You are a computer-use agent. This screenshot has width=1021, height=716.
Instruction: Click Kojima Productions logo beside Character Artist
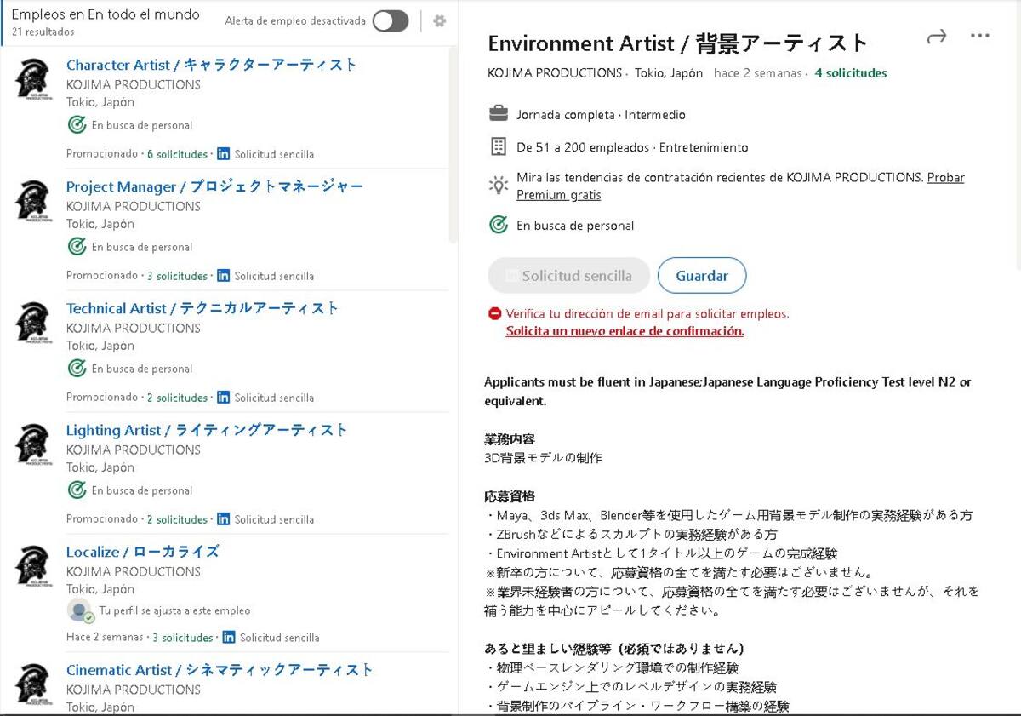click(x=33, y=79)
